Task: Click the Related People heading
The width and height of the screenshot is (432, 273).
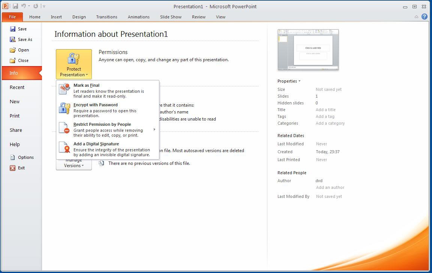Action: point(292,173)
